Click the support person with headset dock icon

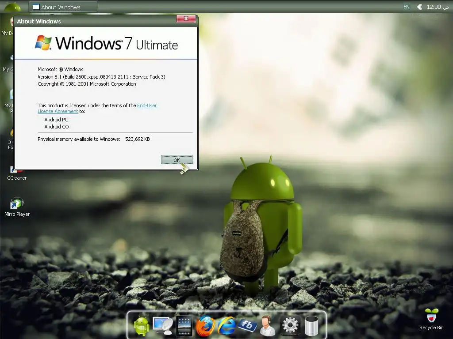click(x=268, y=326)
